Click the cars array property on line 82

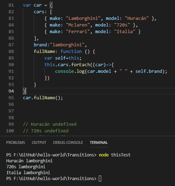point(39,12)
